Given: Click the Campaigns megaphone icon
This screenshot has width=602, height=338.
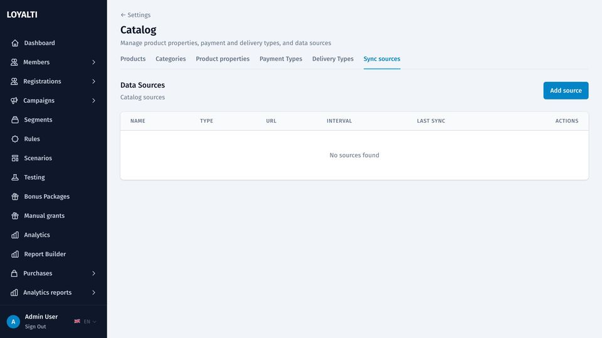Looking at the screenshot, I should [x=14, y=100].
